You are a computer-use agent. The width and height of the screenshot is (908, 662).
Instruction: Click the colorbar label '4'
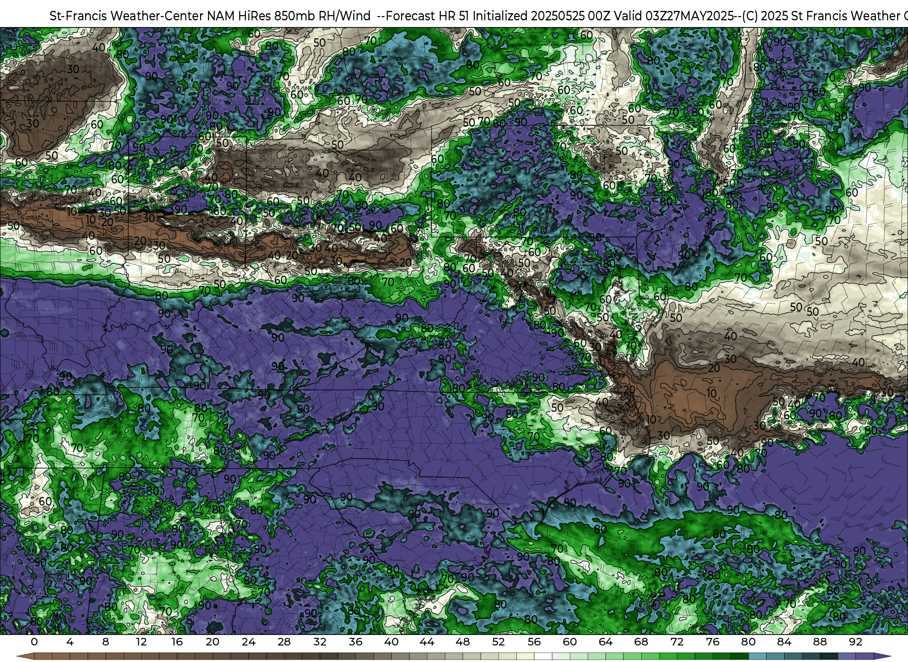click(x=70, y=642)
